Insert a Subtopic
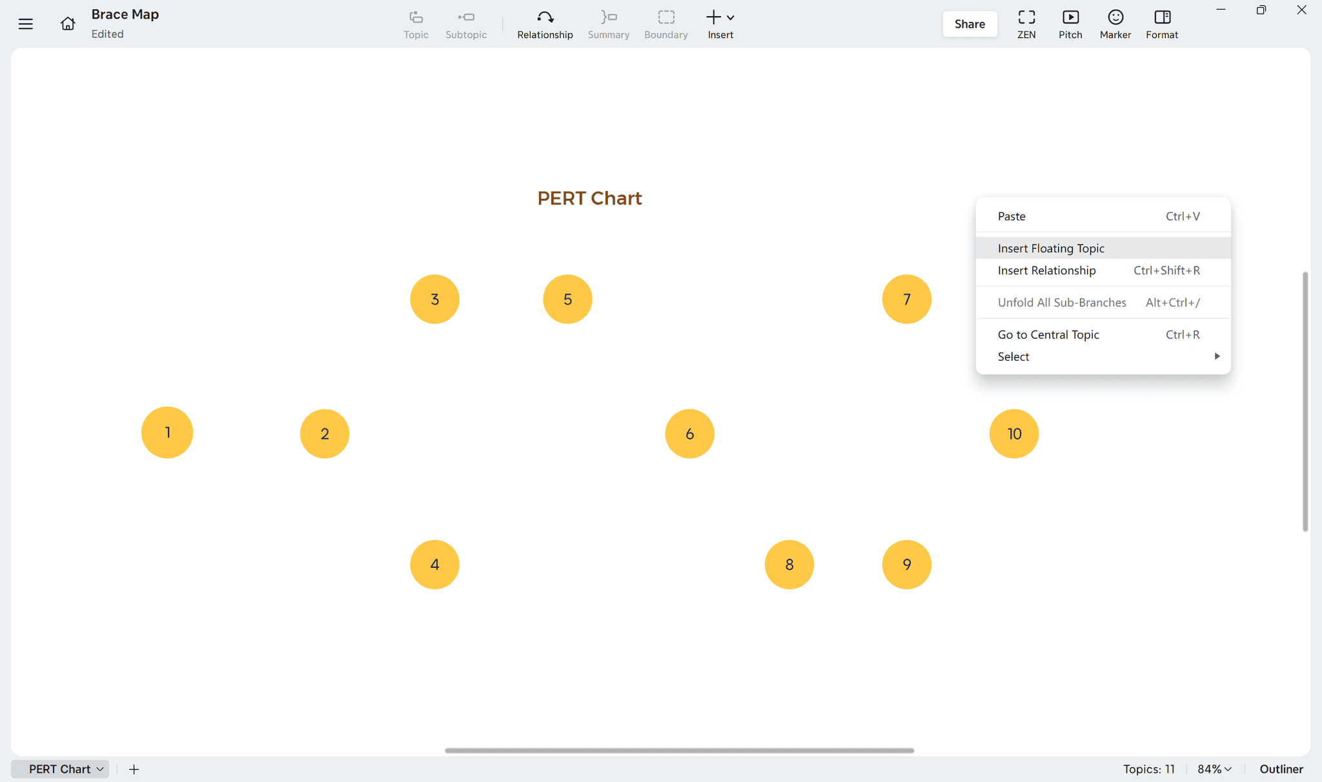This screenshot has width=1322, height=782. tap(466, 24)
